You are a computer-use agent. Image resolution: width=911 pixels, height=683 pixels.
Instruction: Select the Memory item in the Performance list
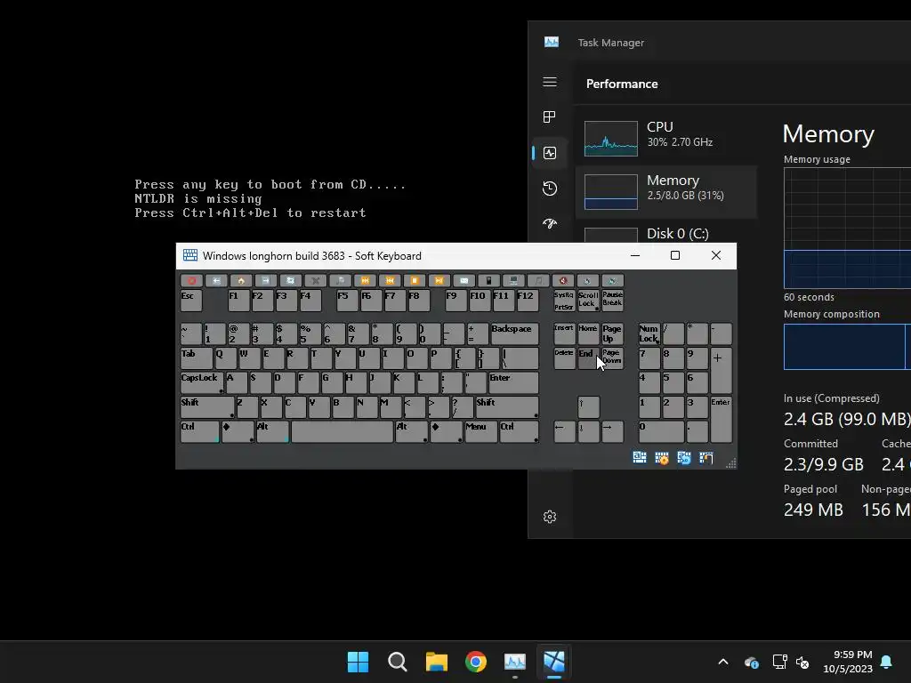[x=666, y=192]
